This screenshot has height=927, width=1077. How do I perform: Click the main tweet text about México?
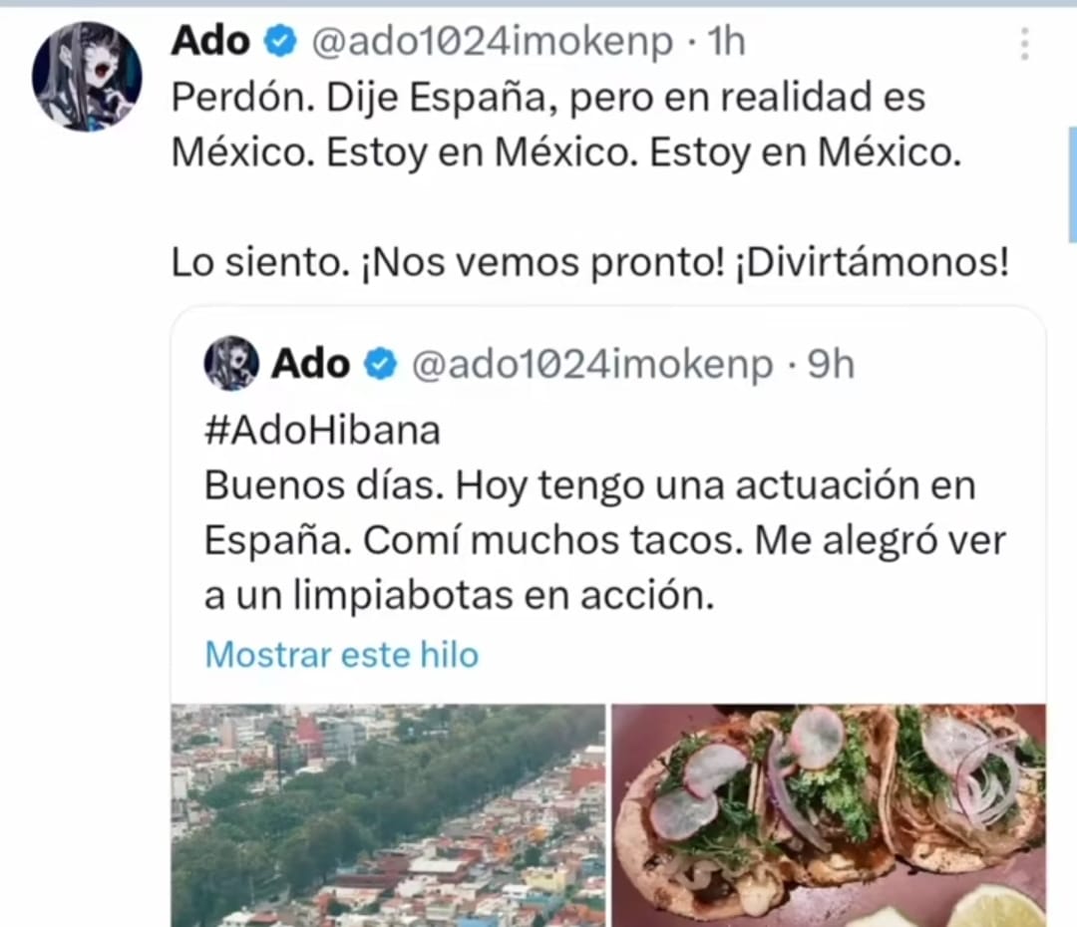566,125
